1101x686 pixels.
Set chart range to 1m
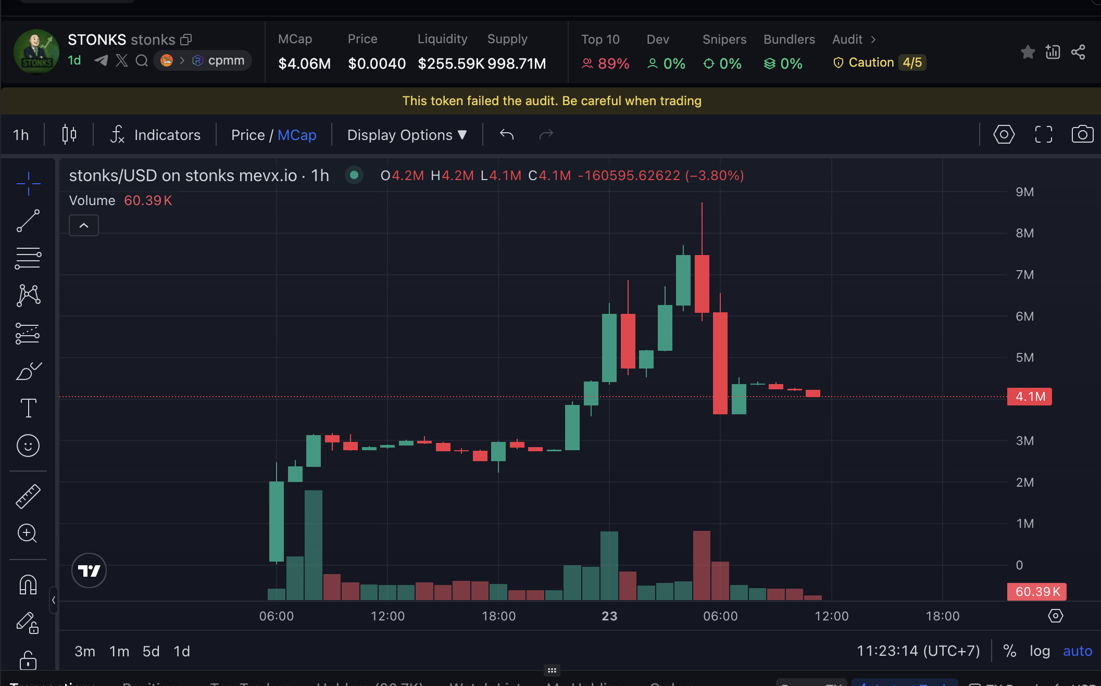coord(119,651)
